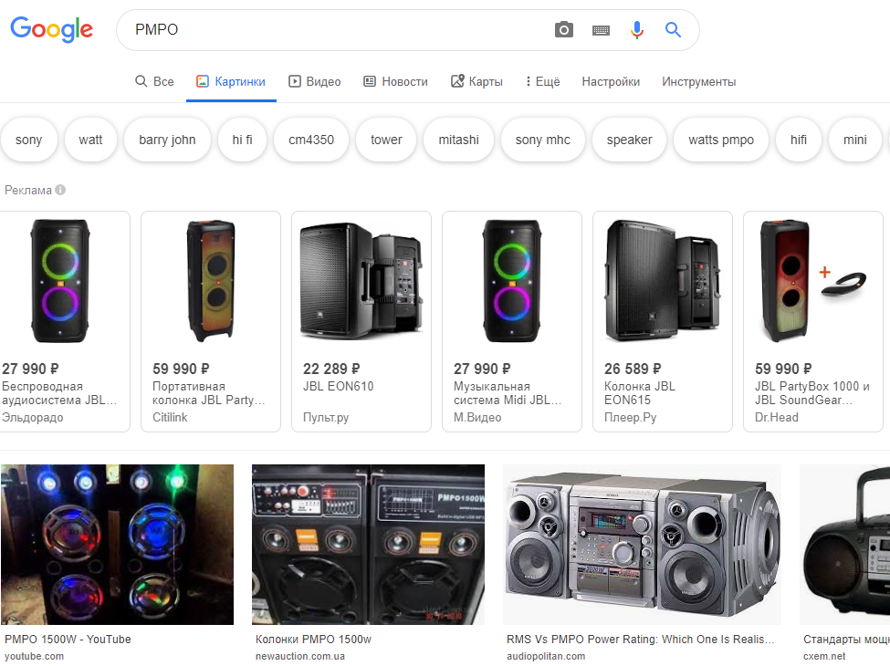
Task: Open the Новости tab
Action: pyautogui.click(x=395, y=82)
